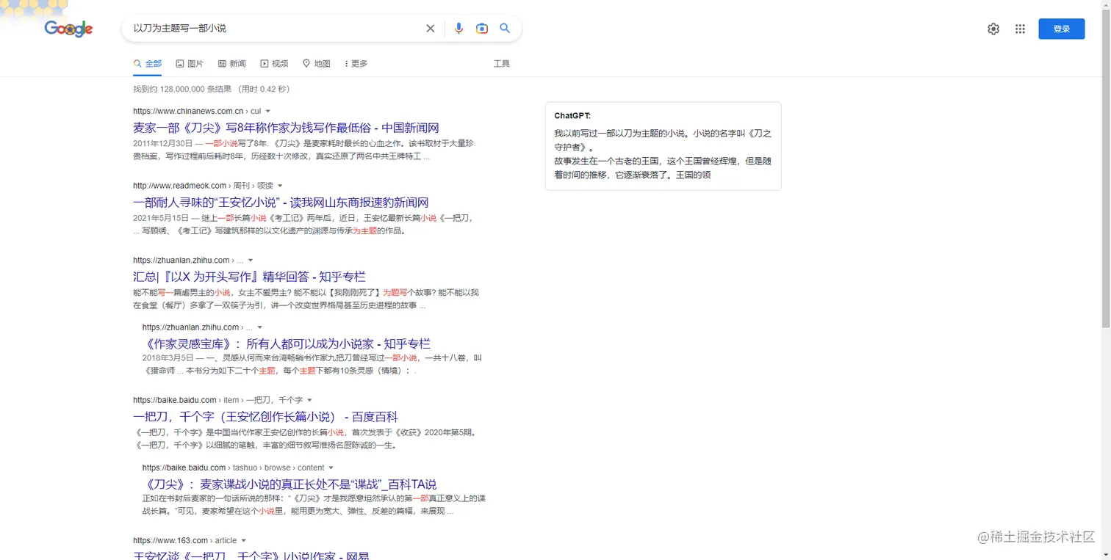Click the ChatGPT: heading in side card
The width and height of the screenshot is (1111, 560).
point(572,116)
